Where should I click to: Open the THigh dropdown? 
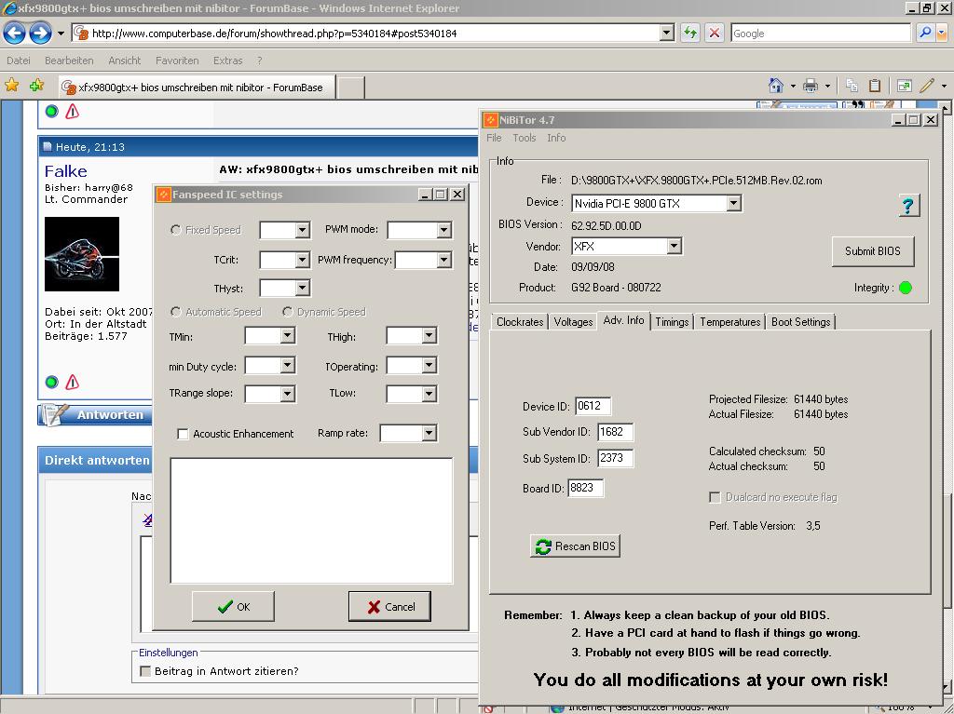click(x=429, y=336)
